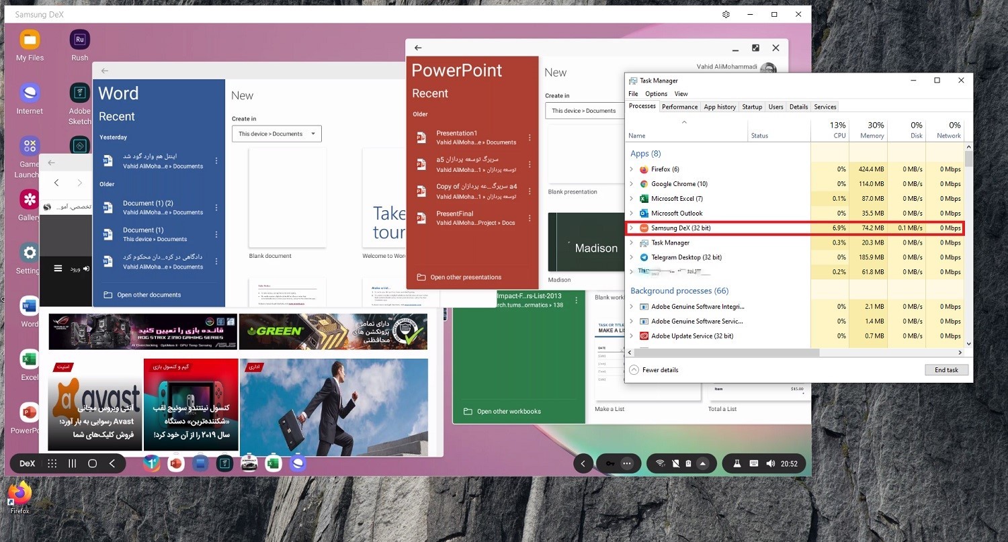Switch to Excel app in DeX taskbar
Viewport: 1008px width, 542px height.
coord(273,463)
